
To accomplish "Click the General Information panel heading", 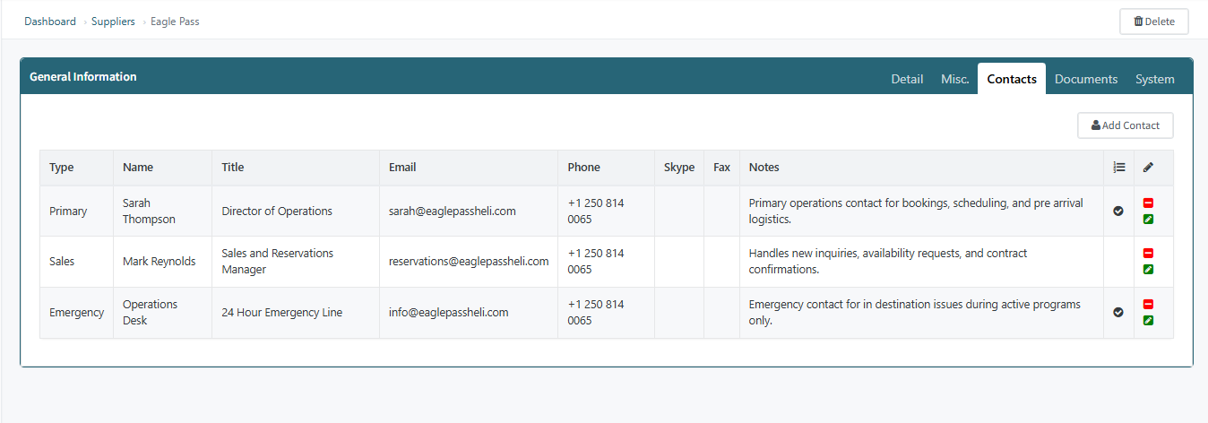I will [83, 77].
